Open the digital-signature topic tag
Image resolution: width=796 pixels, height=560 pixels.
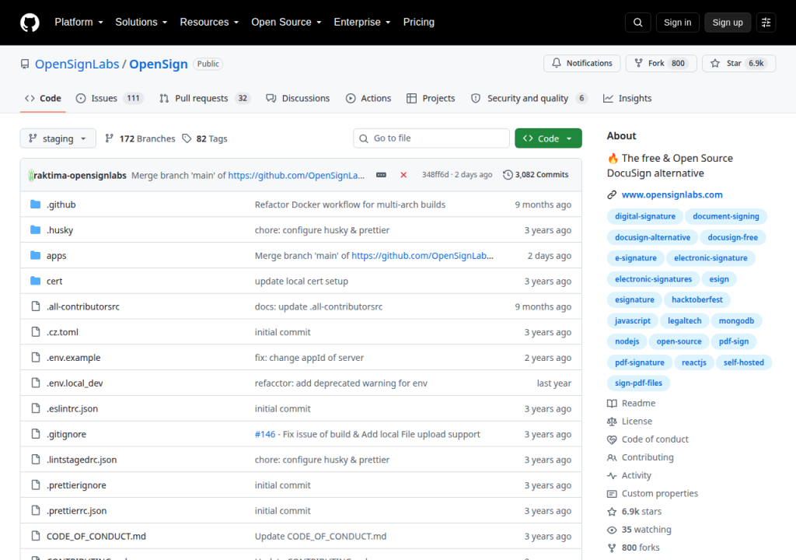click(644, 216)
